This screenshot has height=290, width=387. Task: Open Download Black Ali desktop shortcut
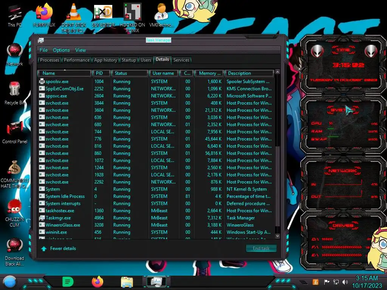[15, 252]
